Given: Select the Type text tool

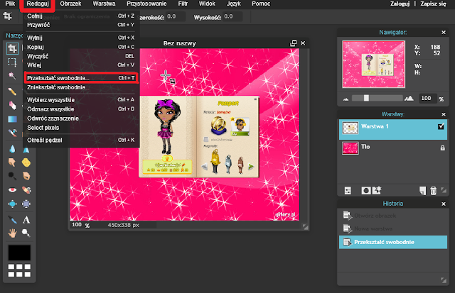Looking at the screenshot, I should coord(26,220).
